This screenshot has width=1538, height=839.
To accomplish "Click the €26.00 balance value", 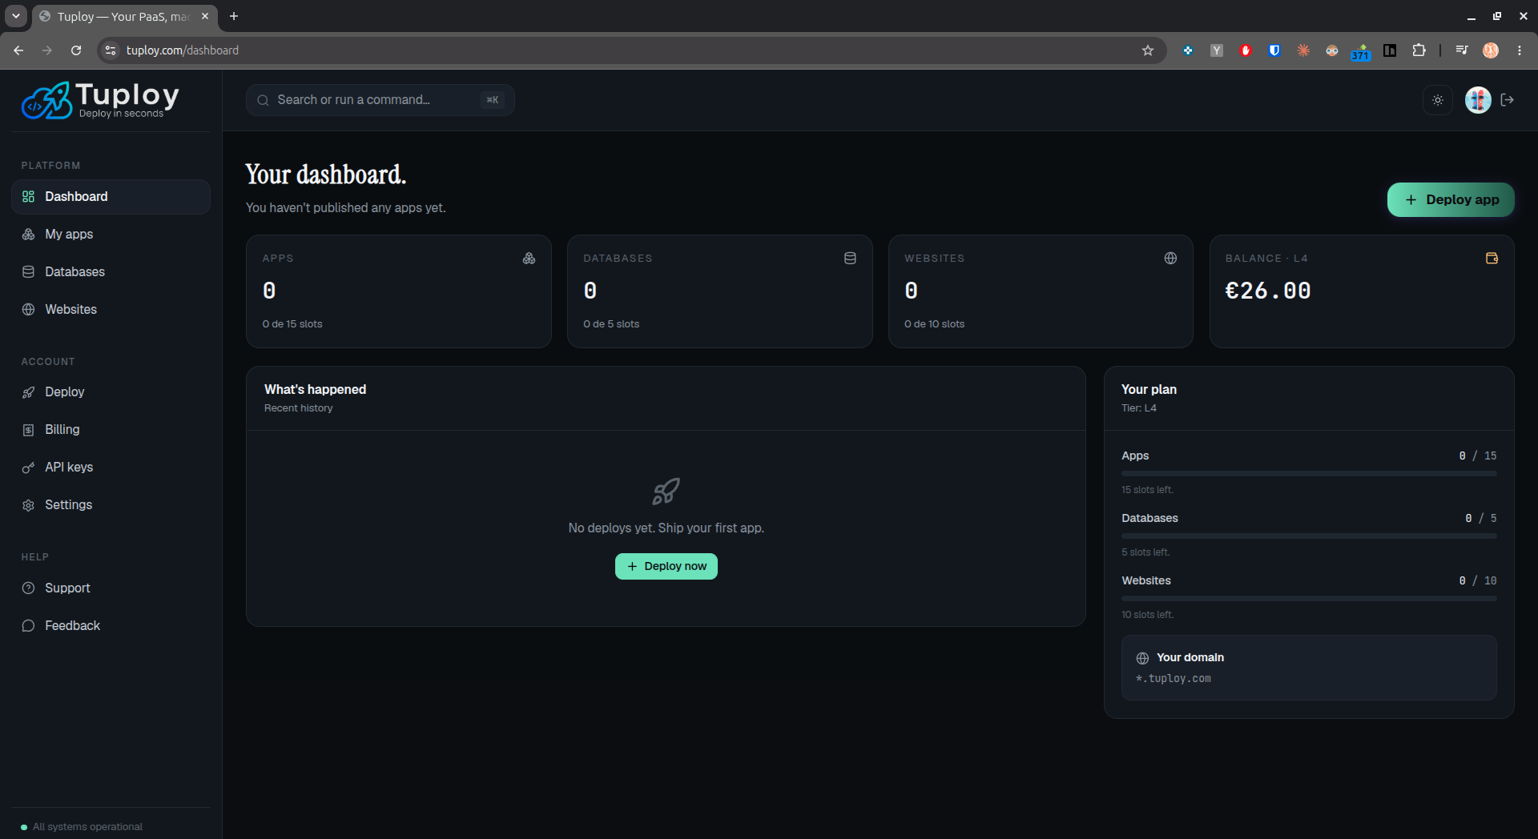I will tap(1268, 291).
